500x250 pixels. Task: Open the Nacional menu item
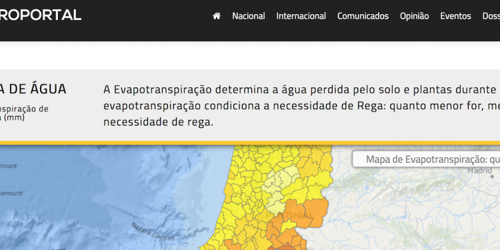click(x=249, y=16)
